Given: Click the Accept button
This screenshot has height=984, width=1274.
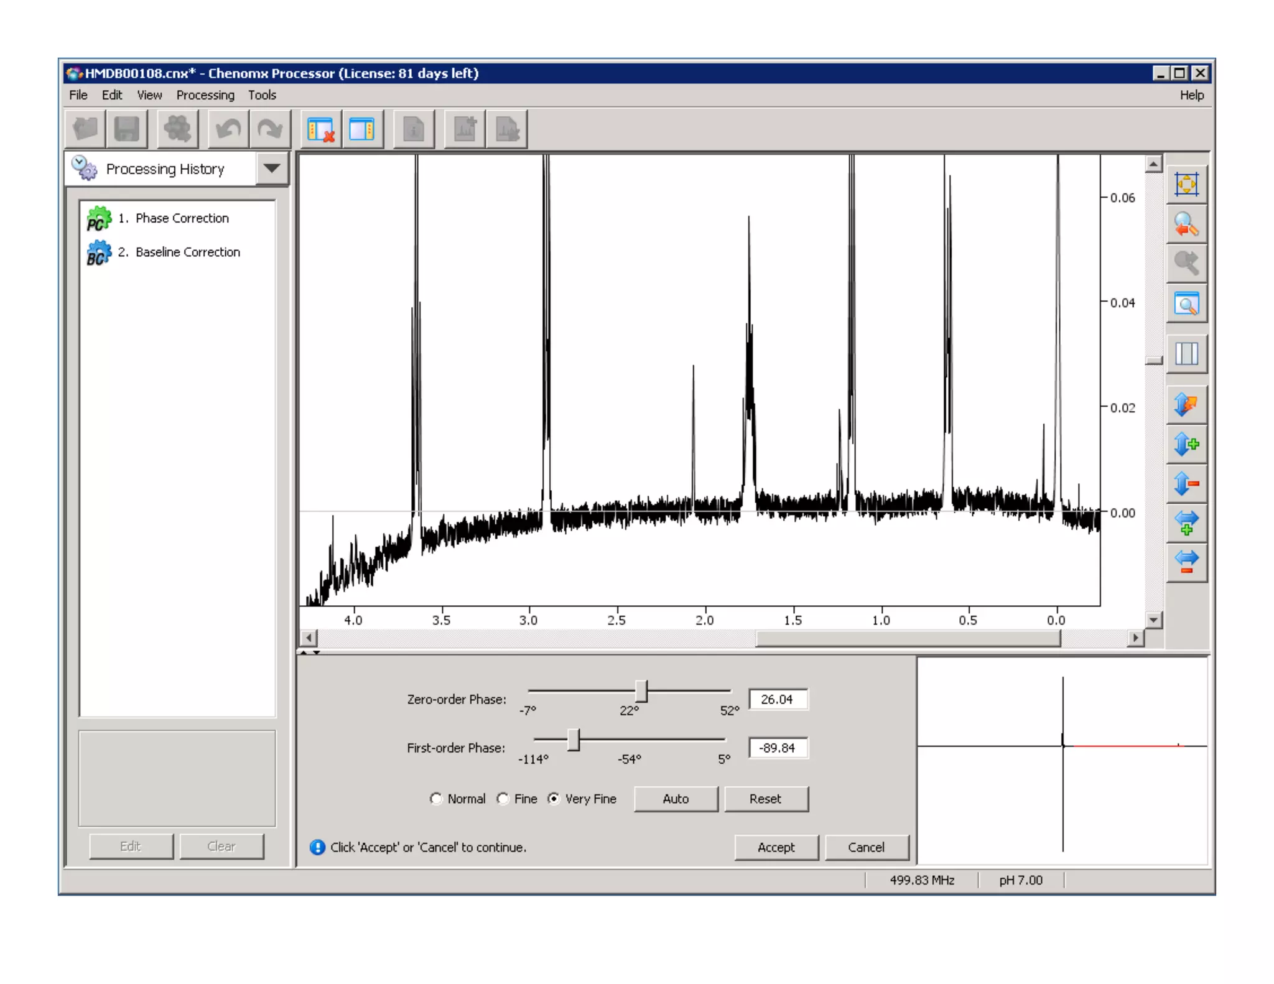Looking at the screenshot, I should pyautogui.click(x=776, y=847).
